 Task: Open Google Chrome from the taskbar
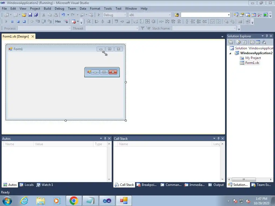[74, 201]
